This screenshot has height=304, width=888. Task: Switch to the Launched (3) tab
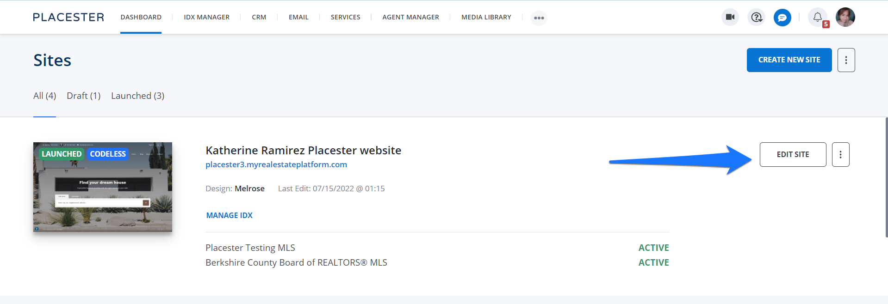coord(137,96)
